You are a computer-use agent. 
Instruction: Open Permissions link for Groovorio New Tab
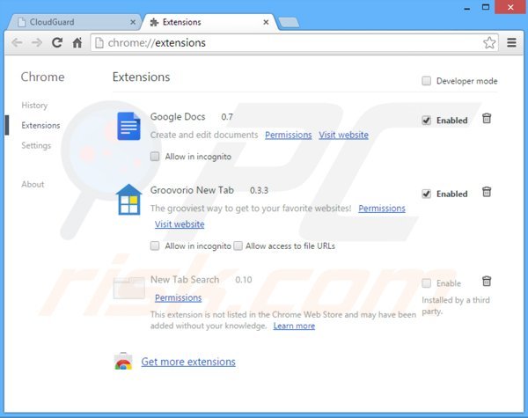coord(382,209)
